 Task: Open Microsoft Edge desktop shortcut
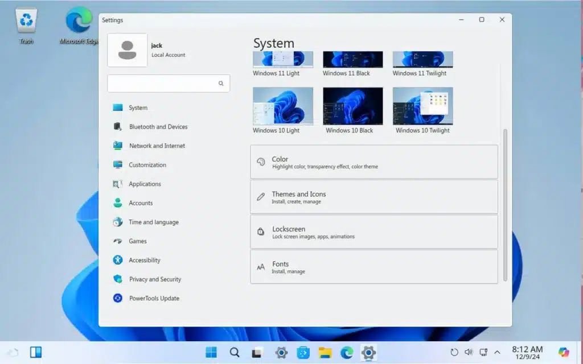pyautogui.click(x=79, y=26)
